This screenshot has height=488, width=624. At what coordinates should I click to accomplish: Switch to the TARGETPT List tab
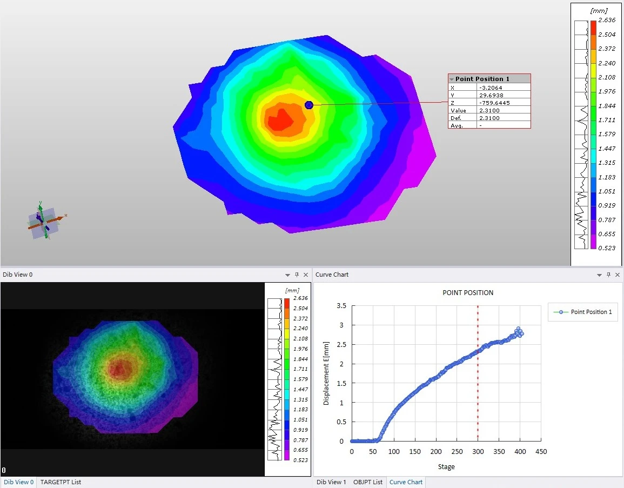[61, 482]
